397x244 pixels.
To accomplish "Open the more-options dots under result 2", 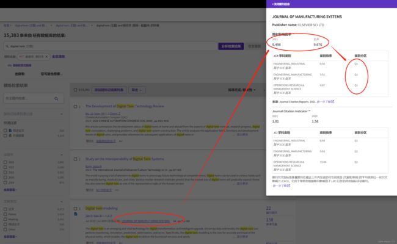I will point(117,190).
